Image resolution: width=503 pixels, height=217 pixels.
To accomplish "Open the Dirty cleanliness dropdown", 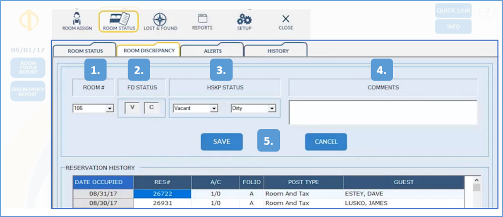I will [272, 109].
